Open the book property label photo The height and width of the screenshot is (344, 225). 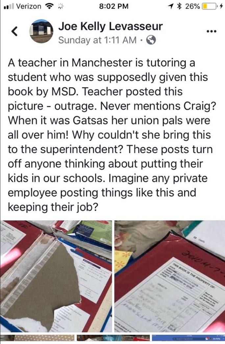click(x=170, y=276)
